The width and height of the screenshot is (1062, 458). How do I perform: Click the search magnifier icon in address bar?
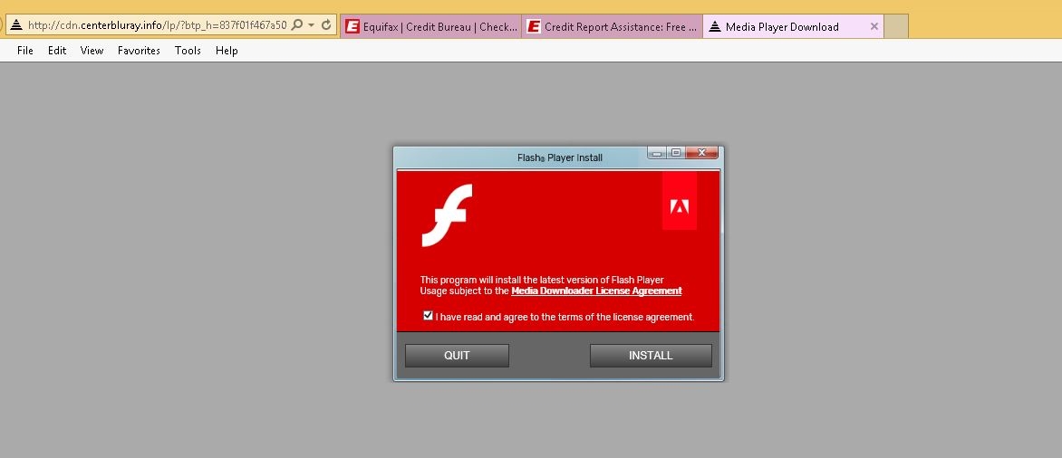(296, 25)
